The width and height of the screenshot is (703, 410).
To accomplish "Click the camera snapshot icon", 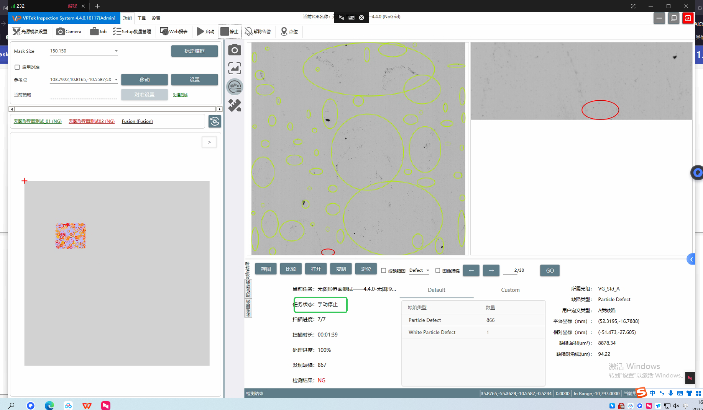I will 235,50.
